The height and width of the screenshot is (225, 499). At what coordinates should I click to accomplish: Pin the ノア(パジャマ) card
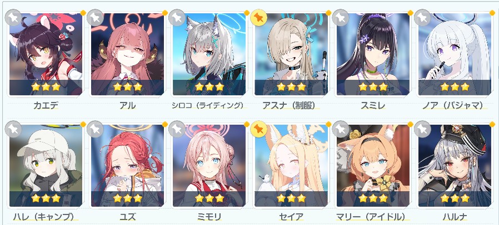pos(422,18)
